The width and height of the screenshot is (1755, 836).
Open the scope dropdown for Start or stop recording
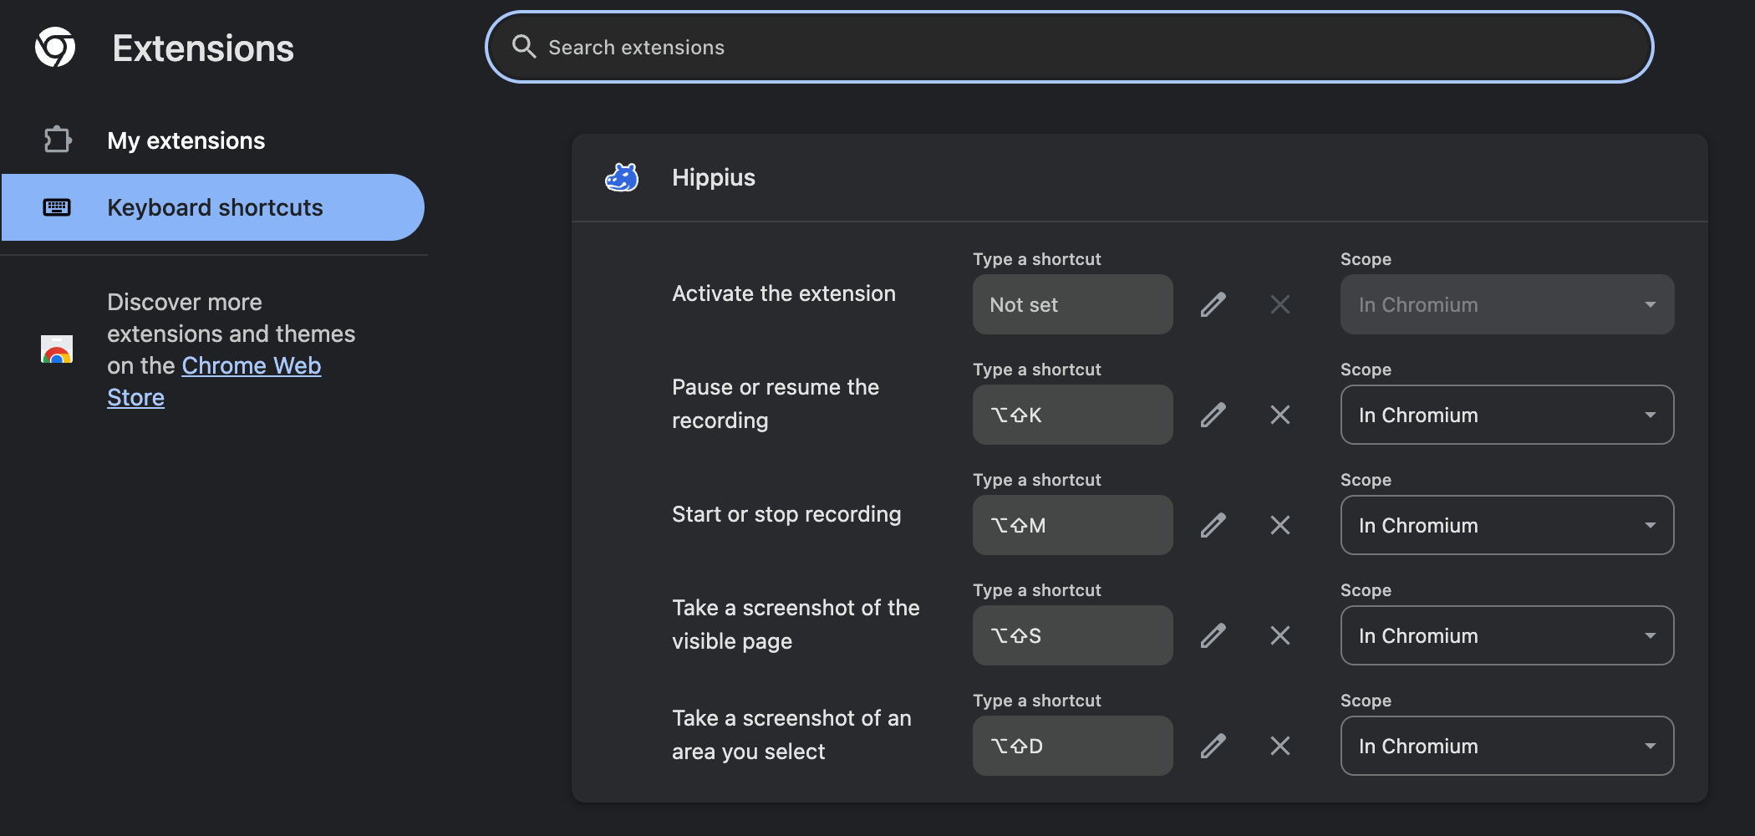[x=1508, y=525]
